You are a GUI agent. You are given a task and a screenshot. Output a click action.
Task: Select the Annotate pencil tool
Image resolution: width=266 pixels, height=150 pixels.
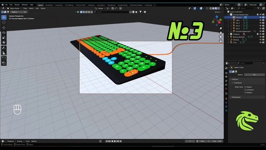click(4, 48)
